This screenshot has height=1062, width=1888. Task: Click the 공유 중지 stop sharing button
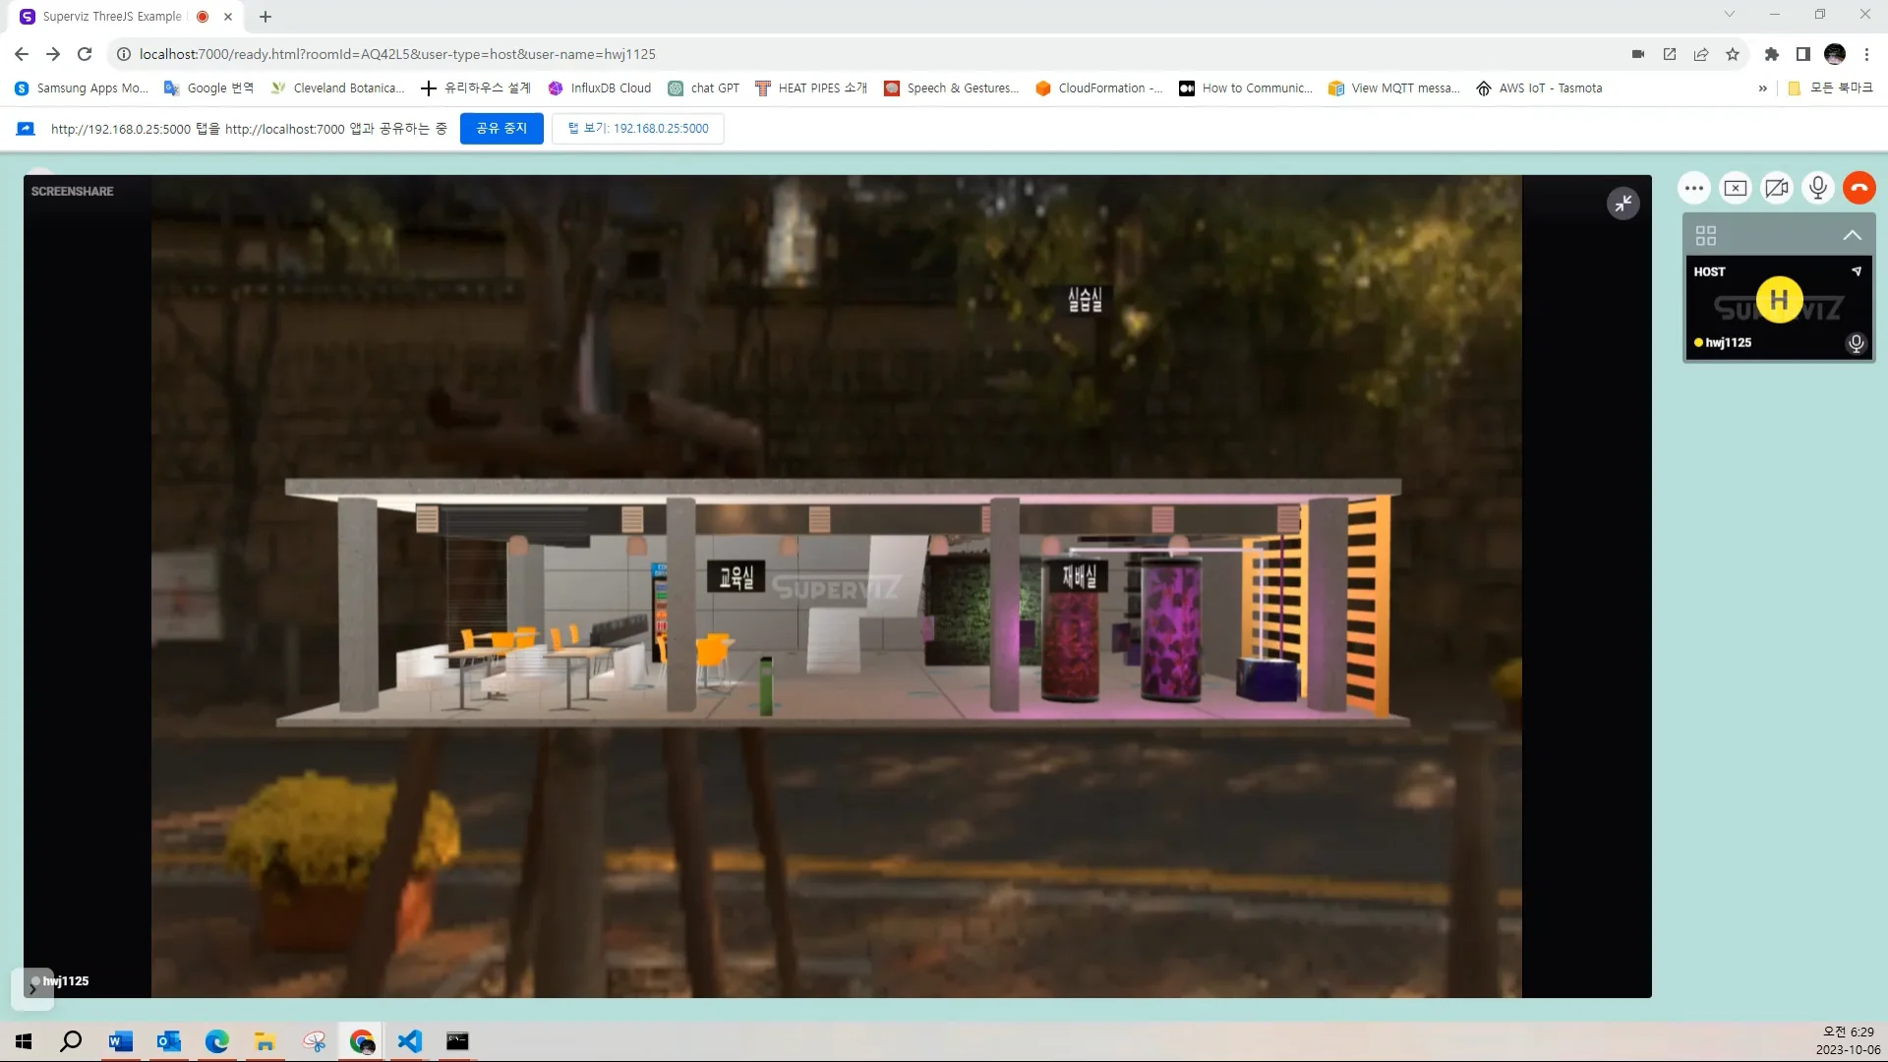click(501, 129)
